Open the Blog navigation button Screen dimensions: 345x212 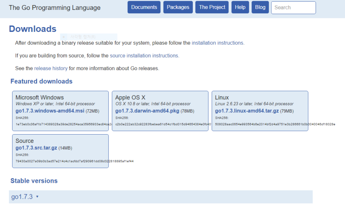260,7
